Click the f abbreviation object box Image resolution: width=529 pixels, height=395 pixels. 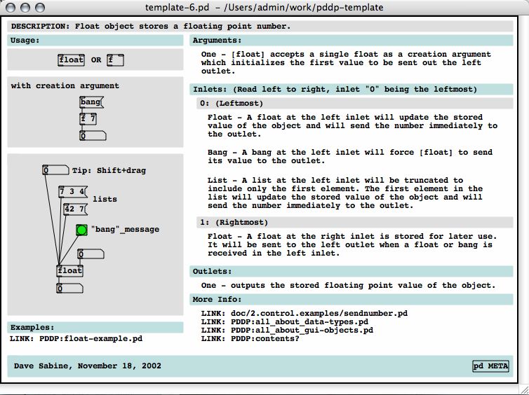115,60
